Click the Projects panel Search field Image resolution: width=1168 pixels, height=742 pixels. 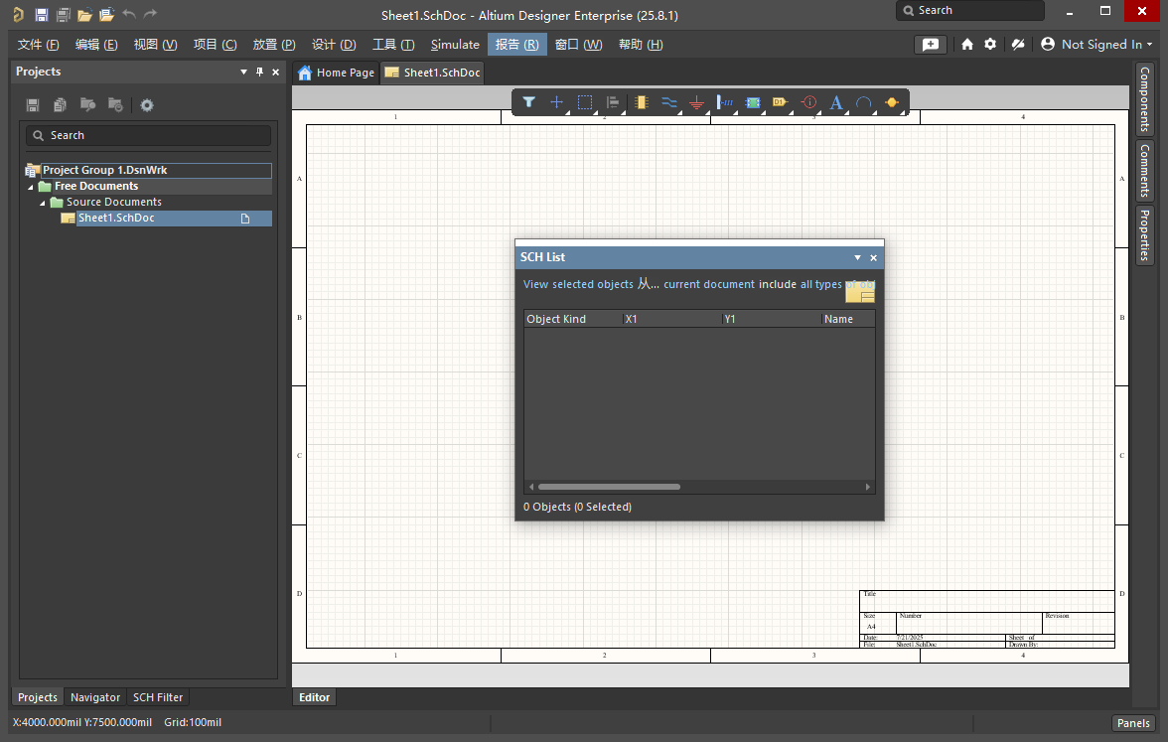click(x=148, y=135)
